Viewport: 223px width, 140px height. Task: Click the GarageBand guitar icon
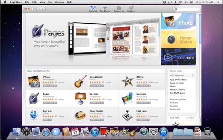(x=80, y=81)
